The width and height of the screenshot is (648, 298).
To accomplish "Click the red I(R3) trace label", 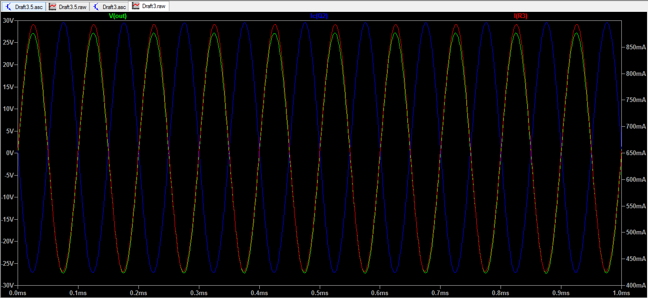I will [520, 16].
